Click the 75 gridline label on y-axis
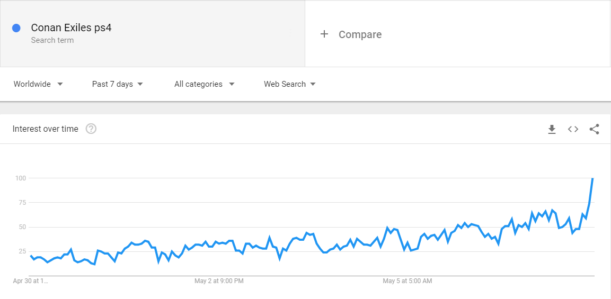The image size is (611, 299). [21, 203]
